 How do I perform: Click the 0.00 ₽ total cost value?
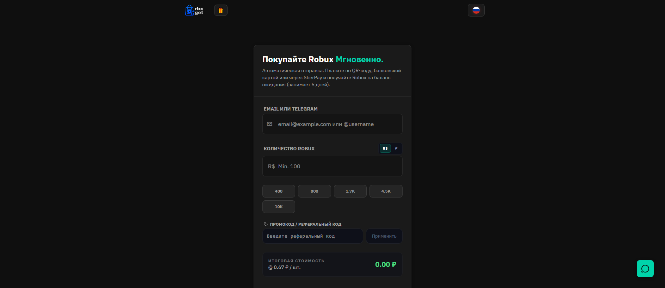pyautogui.click(x=386, y=264)
